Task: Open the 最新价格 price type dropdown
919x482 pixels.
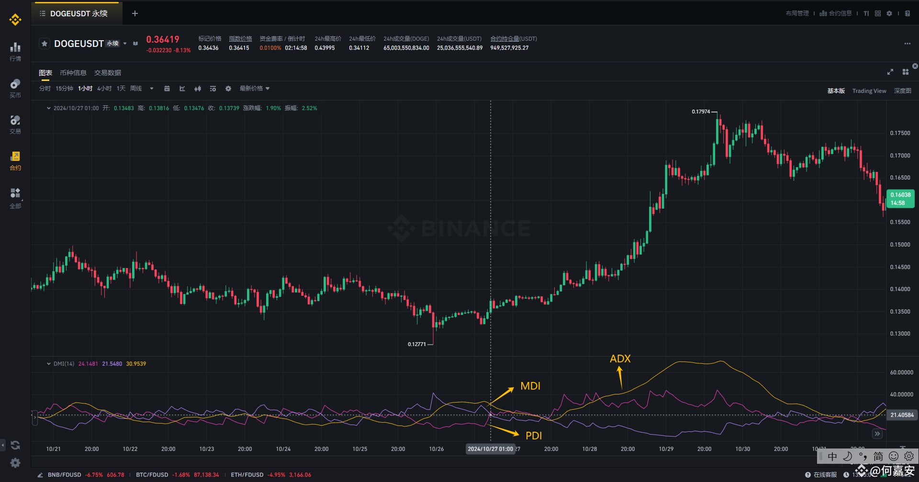Action: pos(254,89)
